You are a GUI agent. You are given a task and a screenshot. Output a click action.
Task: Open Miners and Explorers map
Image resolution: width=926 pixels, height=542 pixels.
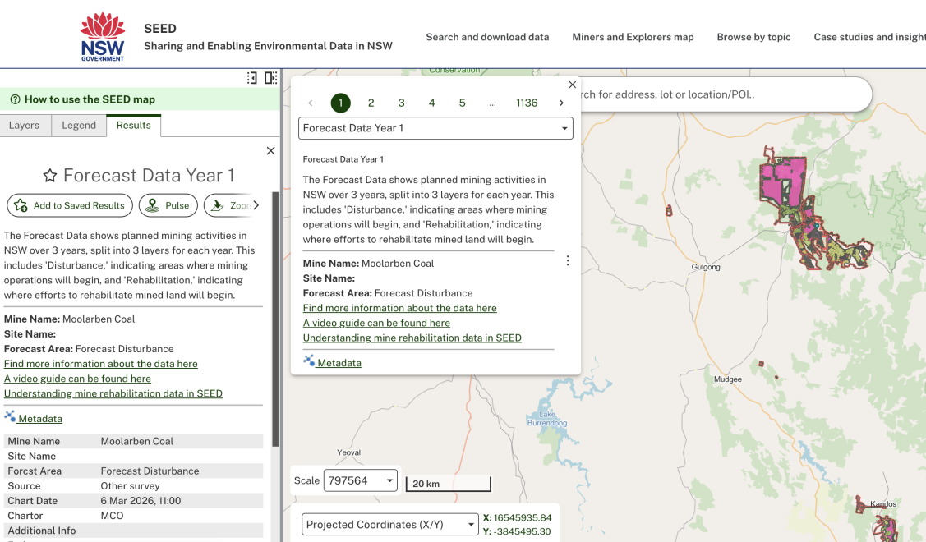pos(633,37)
